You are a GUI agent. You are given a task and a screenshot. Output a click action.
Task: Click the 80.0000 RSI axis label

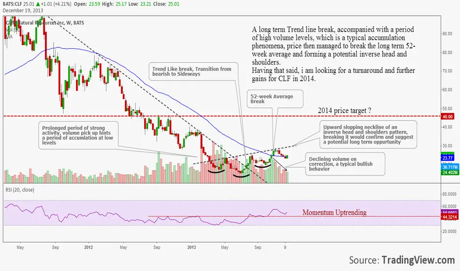(x=449, y=194)
